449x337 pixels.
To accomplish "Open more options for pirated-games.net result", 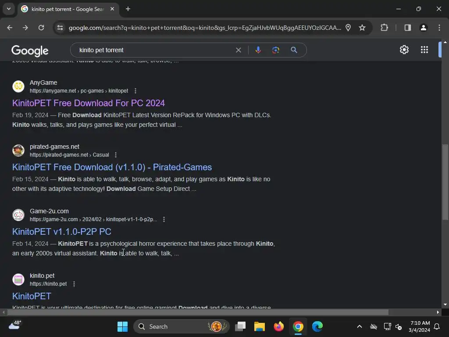I will [116, 155].
